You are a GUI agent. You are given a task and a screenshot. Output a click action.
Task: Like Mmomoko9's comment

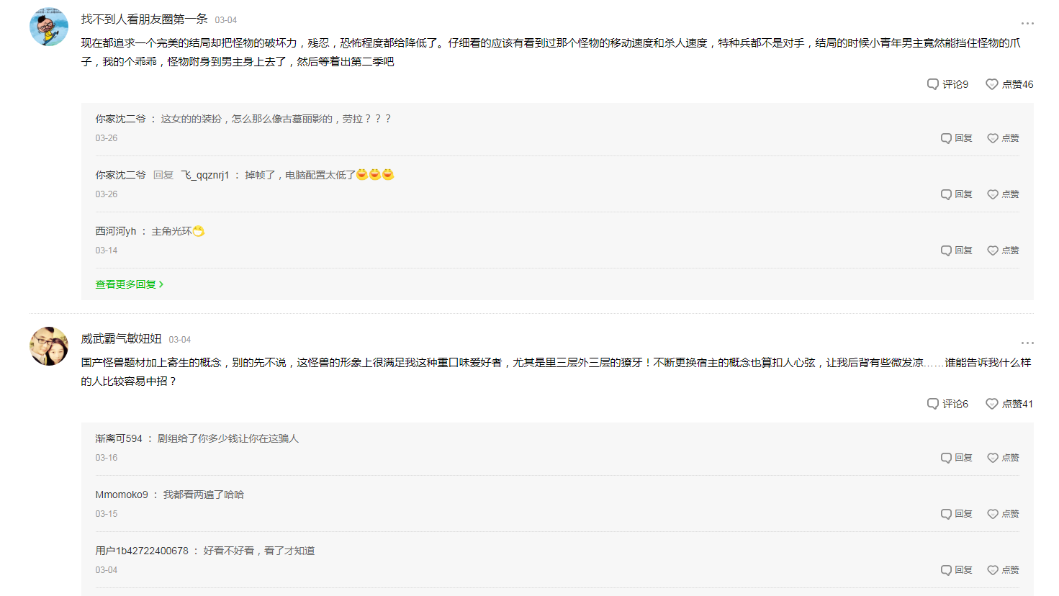click(1003, 514)
